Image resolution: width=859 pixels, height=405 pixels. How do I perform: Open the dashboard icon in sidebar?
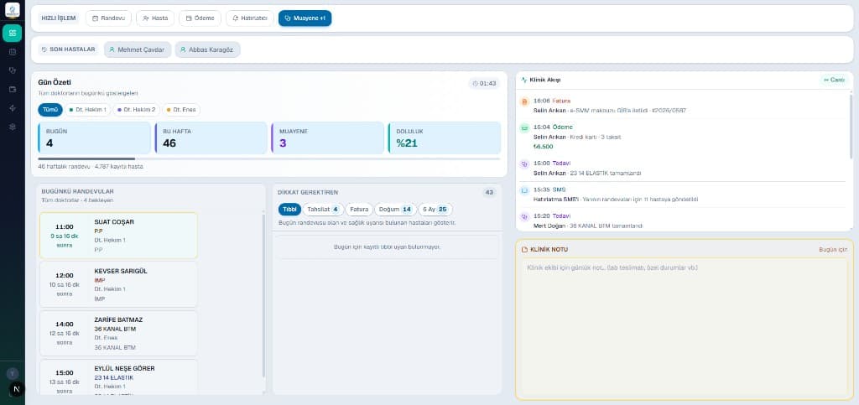(x=12, y=33)
